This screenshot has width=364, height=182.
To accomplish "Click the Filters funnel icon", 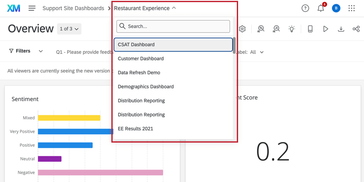I will pyautogui.click(x=11, y=51).
